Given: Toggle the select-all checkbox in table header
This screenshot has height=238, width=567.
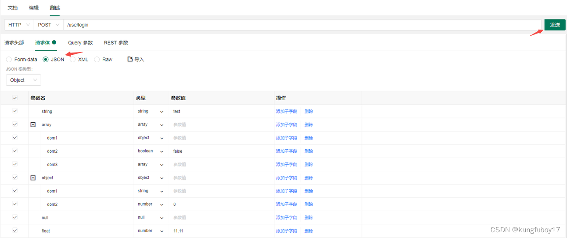Looking at the screenshot, I should (15, 98).
